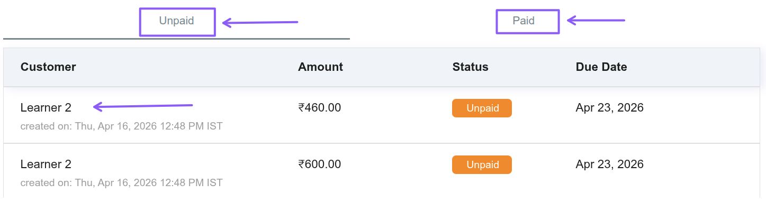Screen dimensions: 766x202
Task: Select Unpaid status badge in the ₹600.00 row
Action: tap(482, 164)
